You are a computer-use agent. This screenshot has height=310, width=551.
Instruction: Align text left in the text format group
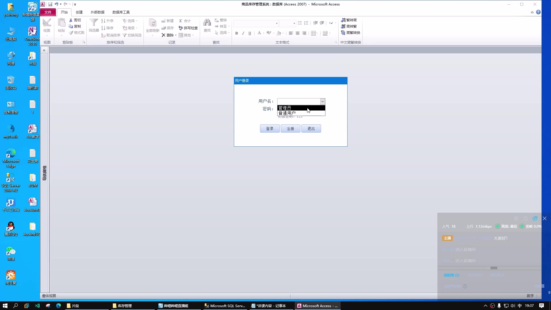[291, 33]
